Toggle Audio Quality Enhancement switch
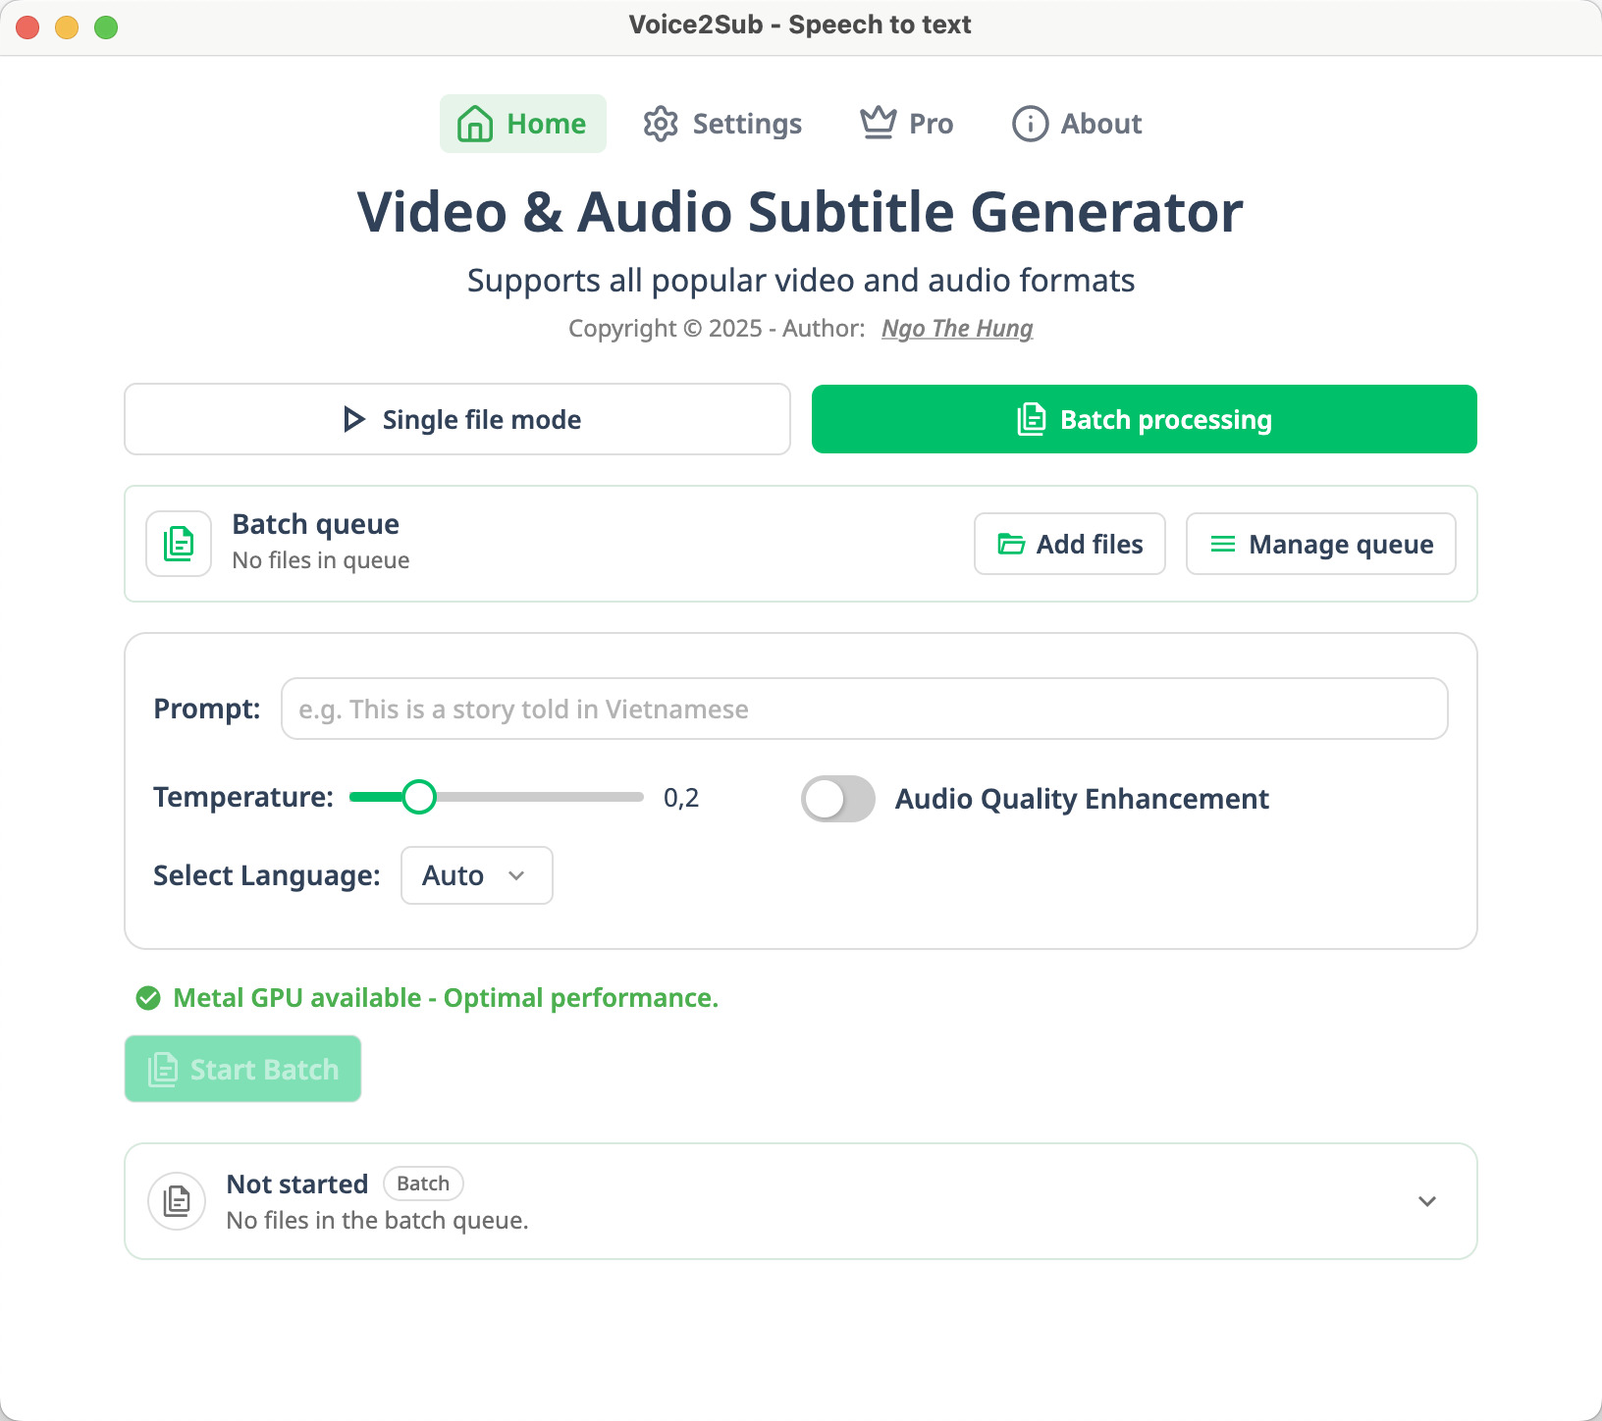This screenshot has width=1602, height=1421. click(x=838, y=799)
